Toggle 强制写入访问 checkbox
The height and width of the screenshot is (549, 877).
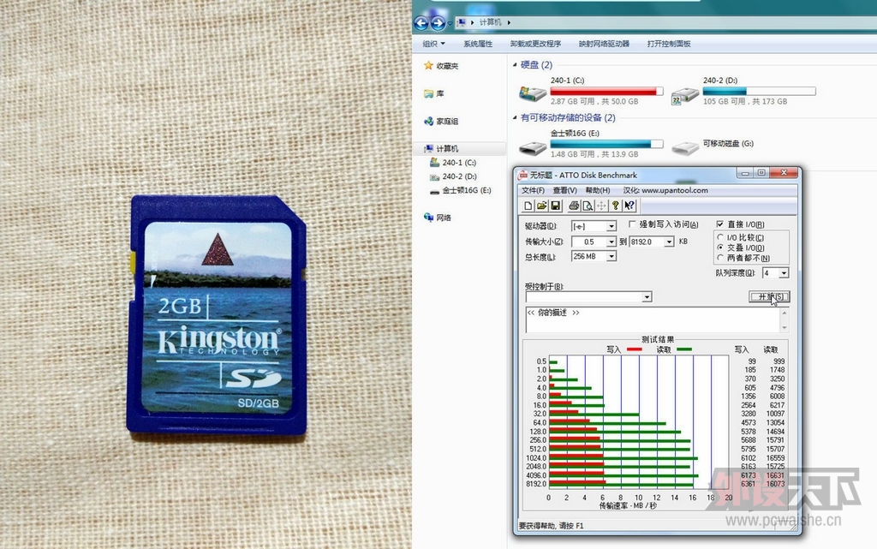632,224
